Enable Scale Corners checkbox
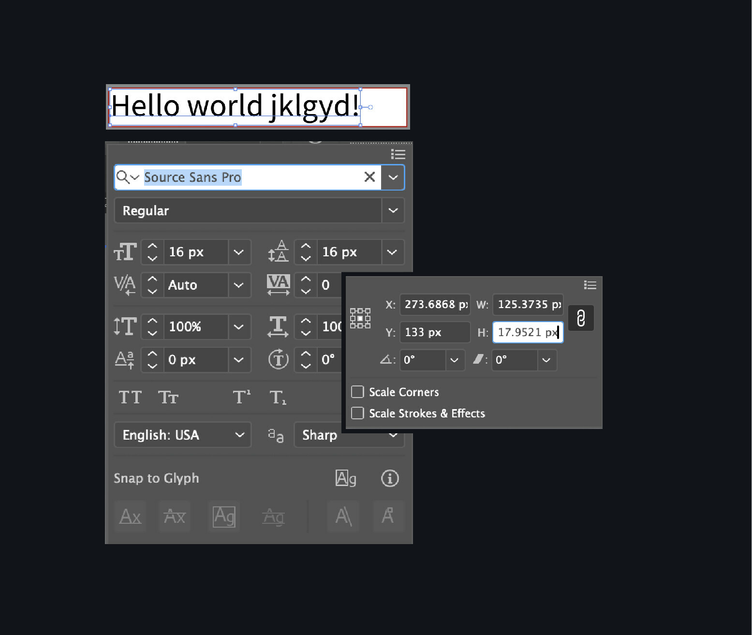The width and height of the screenshot is (752, 635). click(357, 392)
